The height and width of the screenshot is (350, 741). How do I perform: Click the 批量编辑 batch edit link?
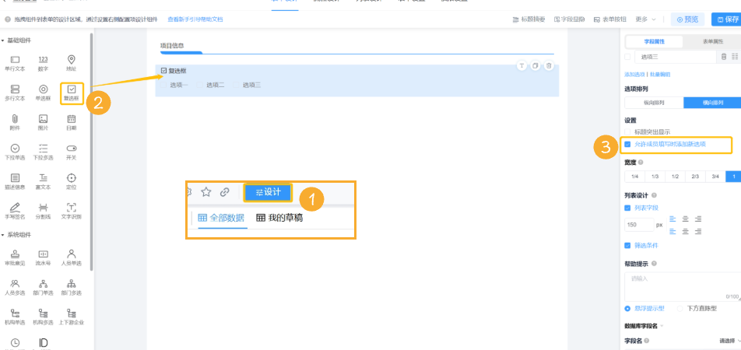[660, 75]
